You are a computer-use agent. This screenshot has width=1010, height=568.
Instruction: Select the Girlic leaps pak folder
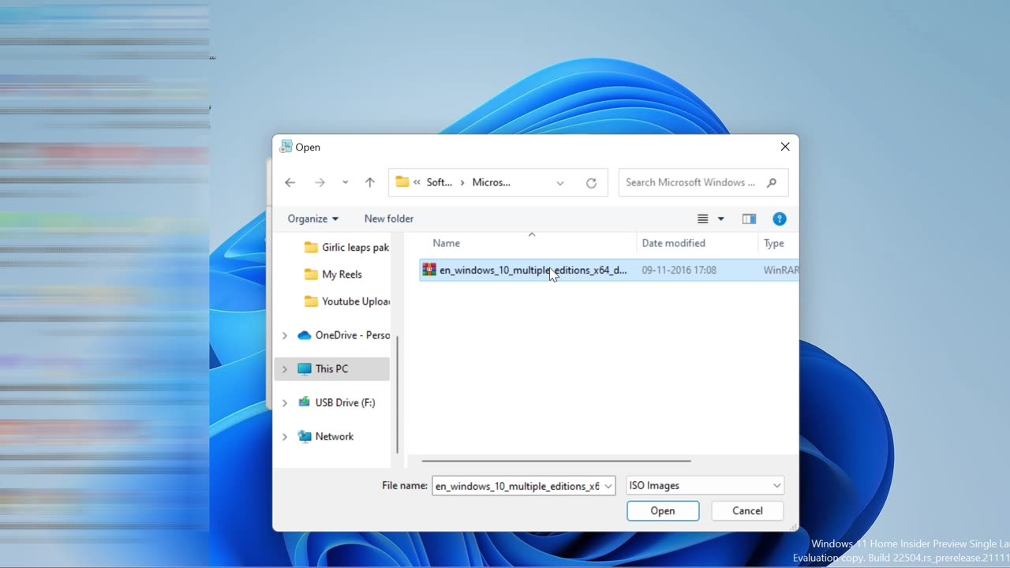346,247
